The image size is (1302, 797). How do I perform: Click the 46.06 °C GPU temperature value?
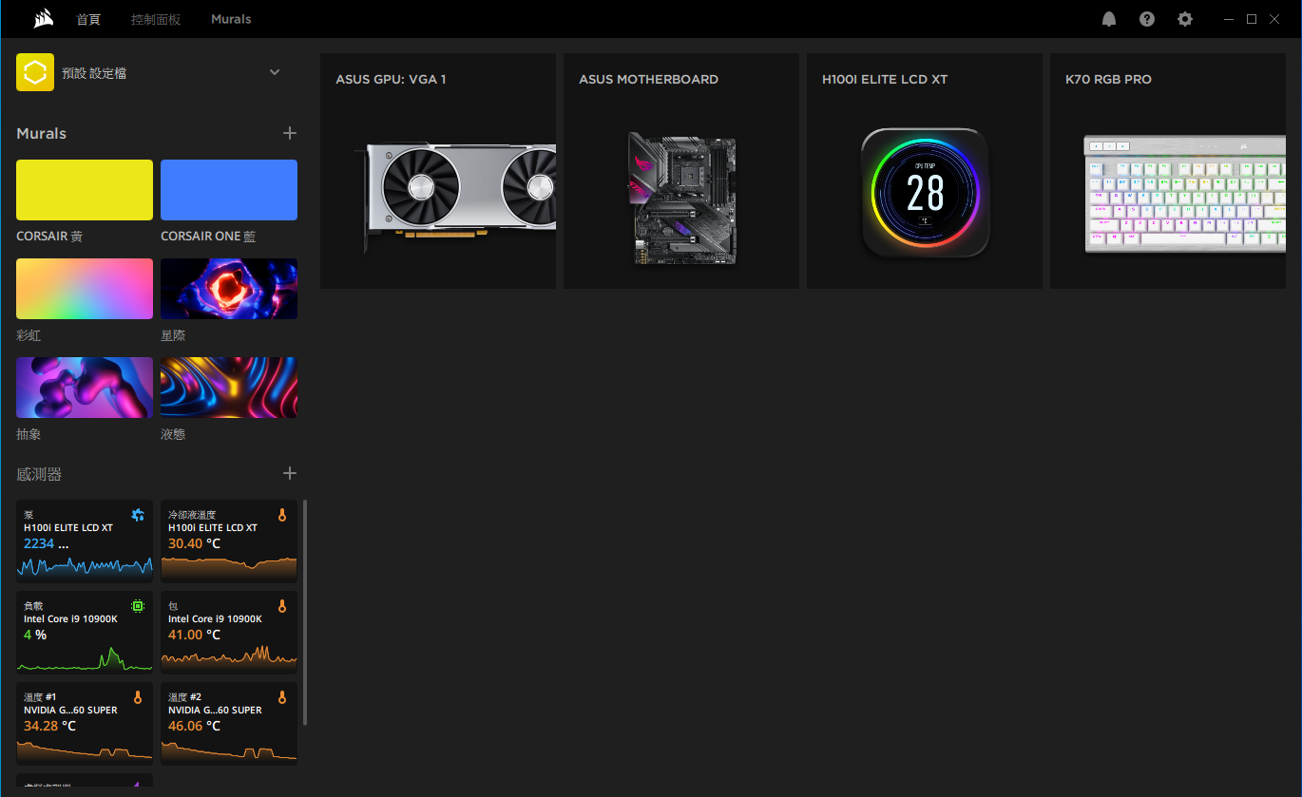pos(194,727)
